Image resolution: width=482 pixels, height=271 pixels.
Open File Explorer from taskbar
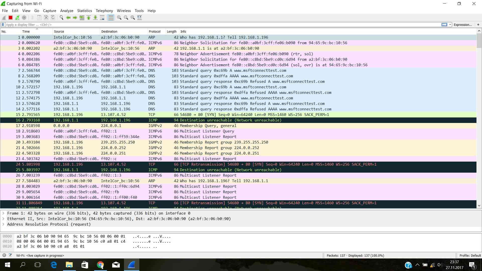click(x=69, y=265)
